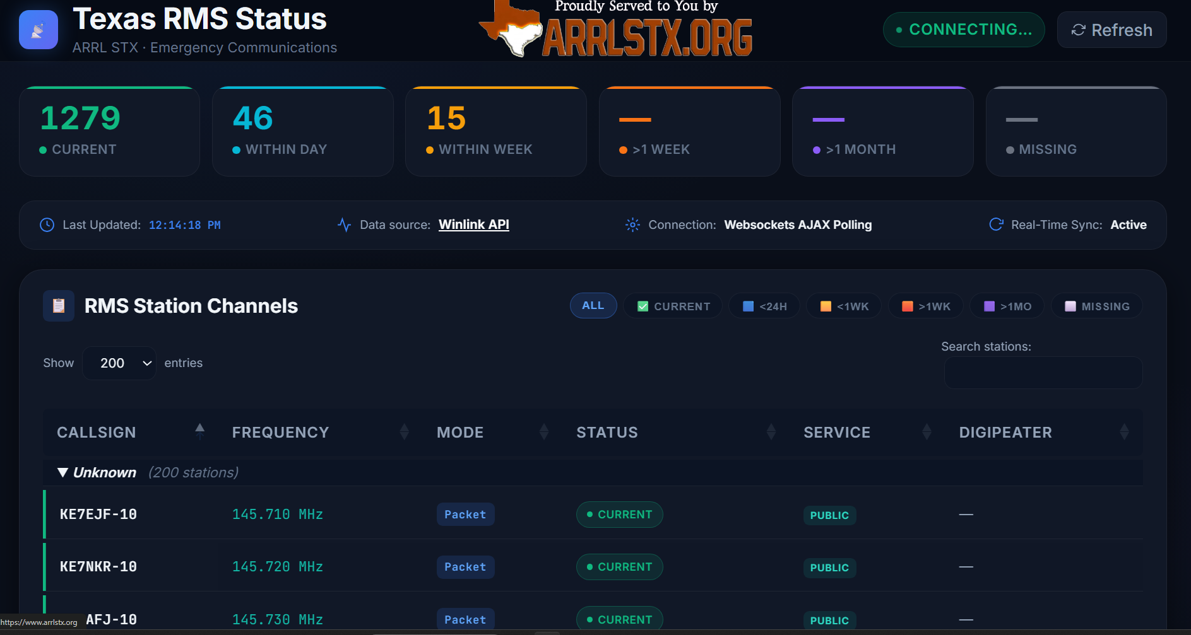Viewport: 1191px width, 635px height.
Task: Click the pulse icon beside Data source
Action: (344, 225)
